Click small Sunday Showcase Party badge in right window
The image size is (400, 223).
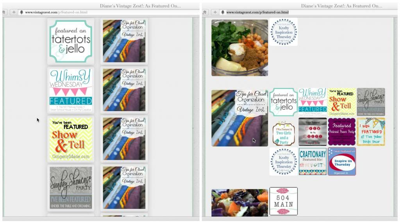(x=371, y=102)
